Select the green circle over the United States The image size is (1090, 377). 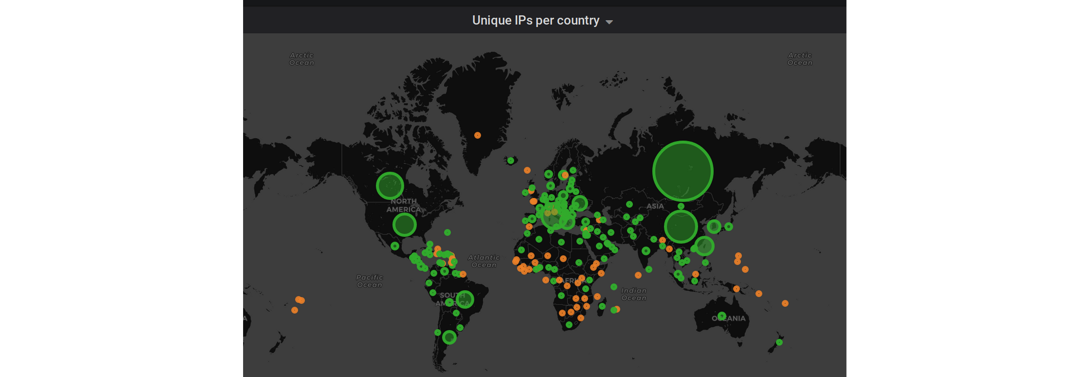[x=404, y=224]
